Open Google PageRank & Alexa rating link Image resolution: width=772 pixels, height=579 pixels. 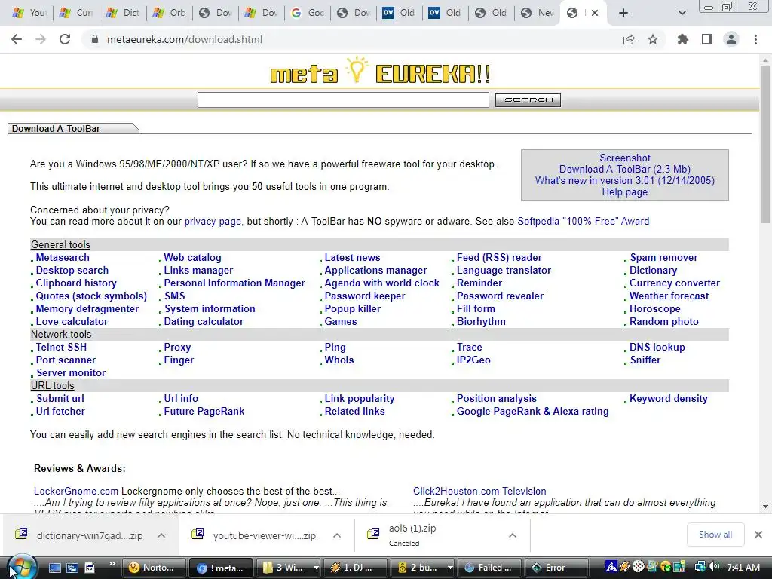[x=533, y=411]
